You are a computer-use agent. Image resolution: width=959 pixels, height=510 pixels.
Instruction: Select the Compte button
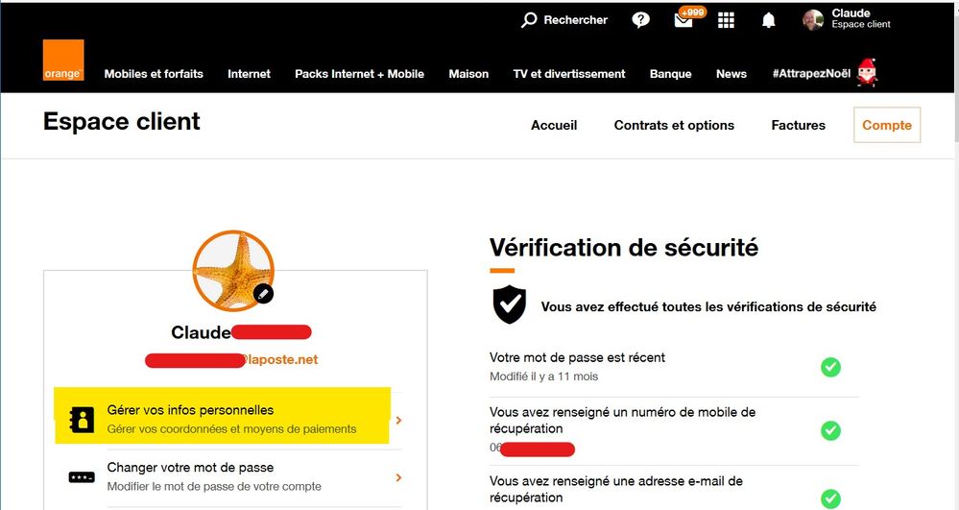(886, 125)
